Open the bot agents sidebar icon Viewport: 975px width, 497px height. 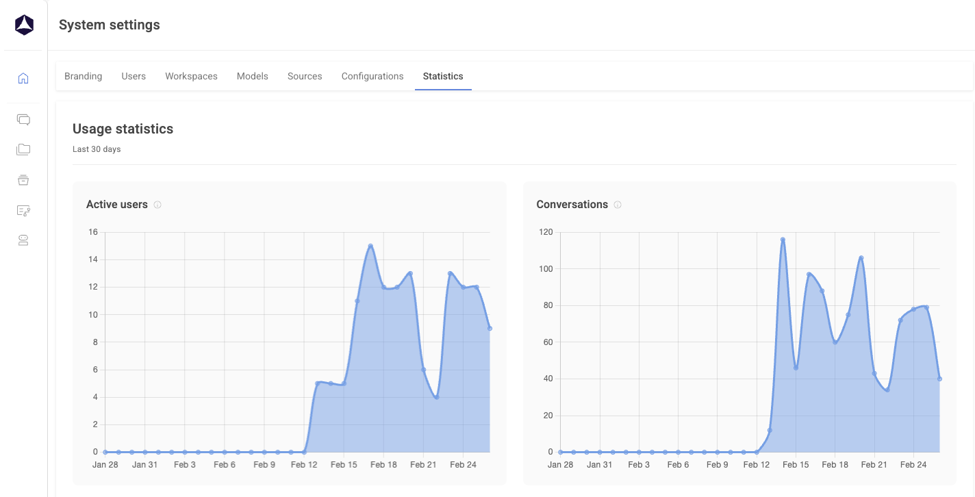23,240
